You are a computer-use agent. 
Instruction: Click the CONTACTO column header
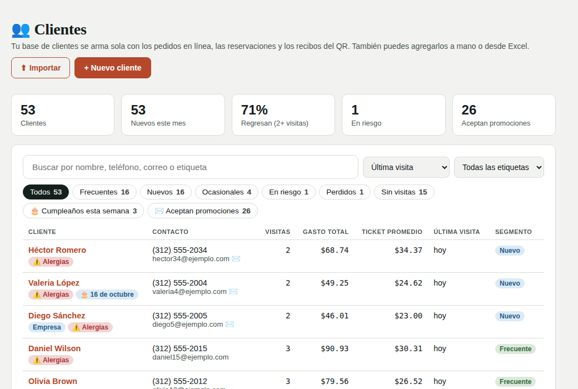170,232
